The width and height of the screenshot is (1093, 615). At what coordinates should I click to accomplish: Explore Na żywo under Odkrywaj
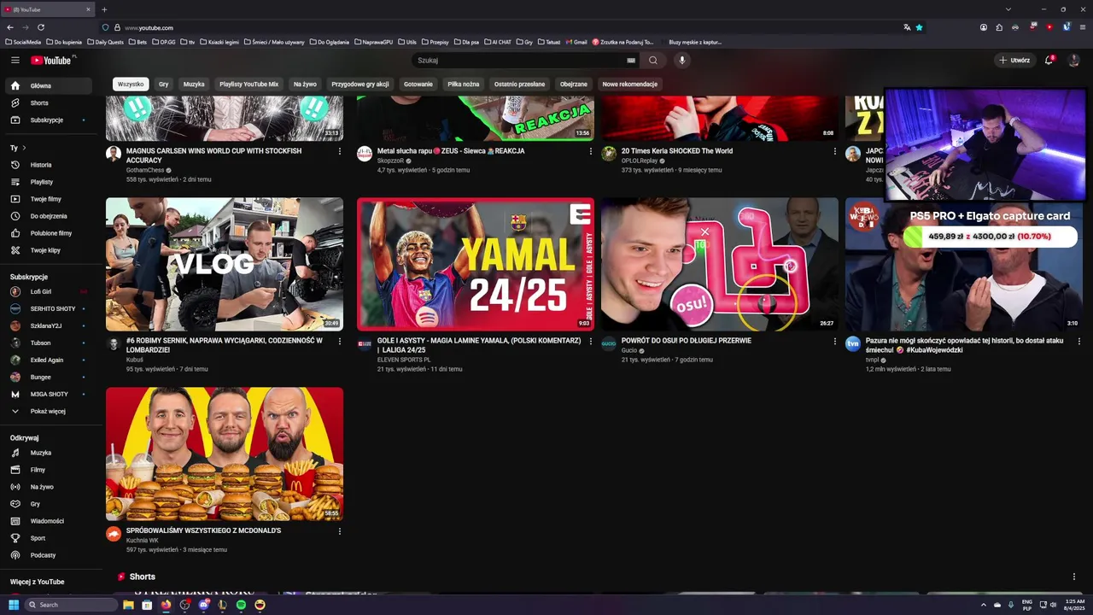click(x=48, y=487)
